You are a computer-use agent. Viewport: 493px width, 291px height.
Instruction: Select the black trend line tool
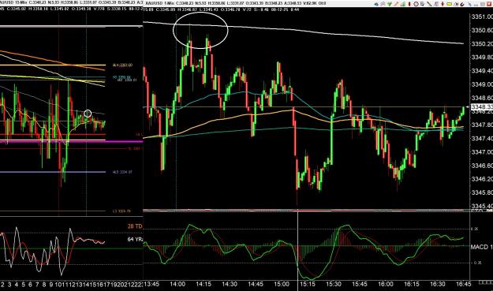point(429,4)
